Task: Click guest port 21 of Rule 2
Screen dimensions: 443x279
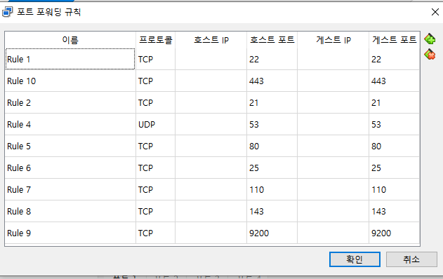Action: (394, 102)
